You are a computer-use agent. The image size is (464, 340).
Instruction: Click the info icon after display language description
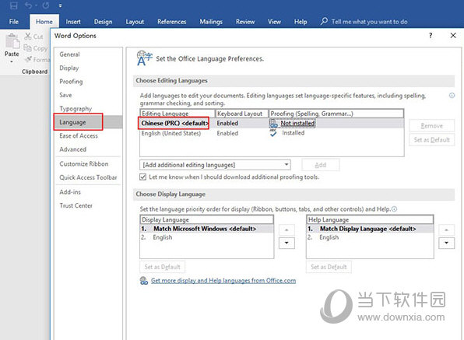[394, 209]
